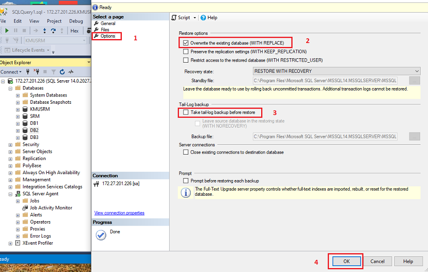This screenshot has width=428, height=272.
Task: Click the green Execute play icon
Action: [7, 30]
